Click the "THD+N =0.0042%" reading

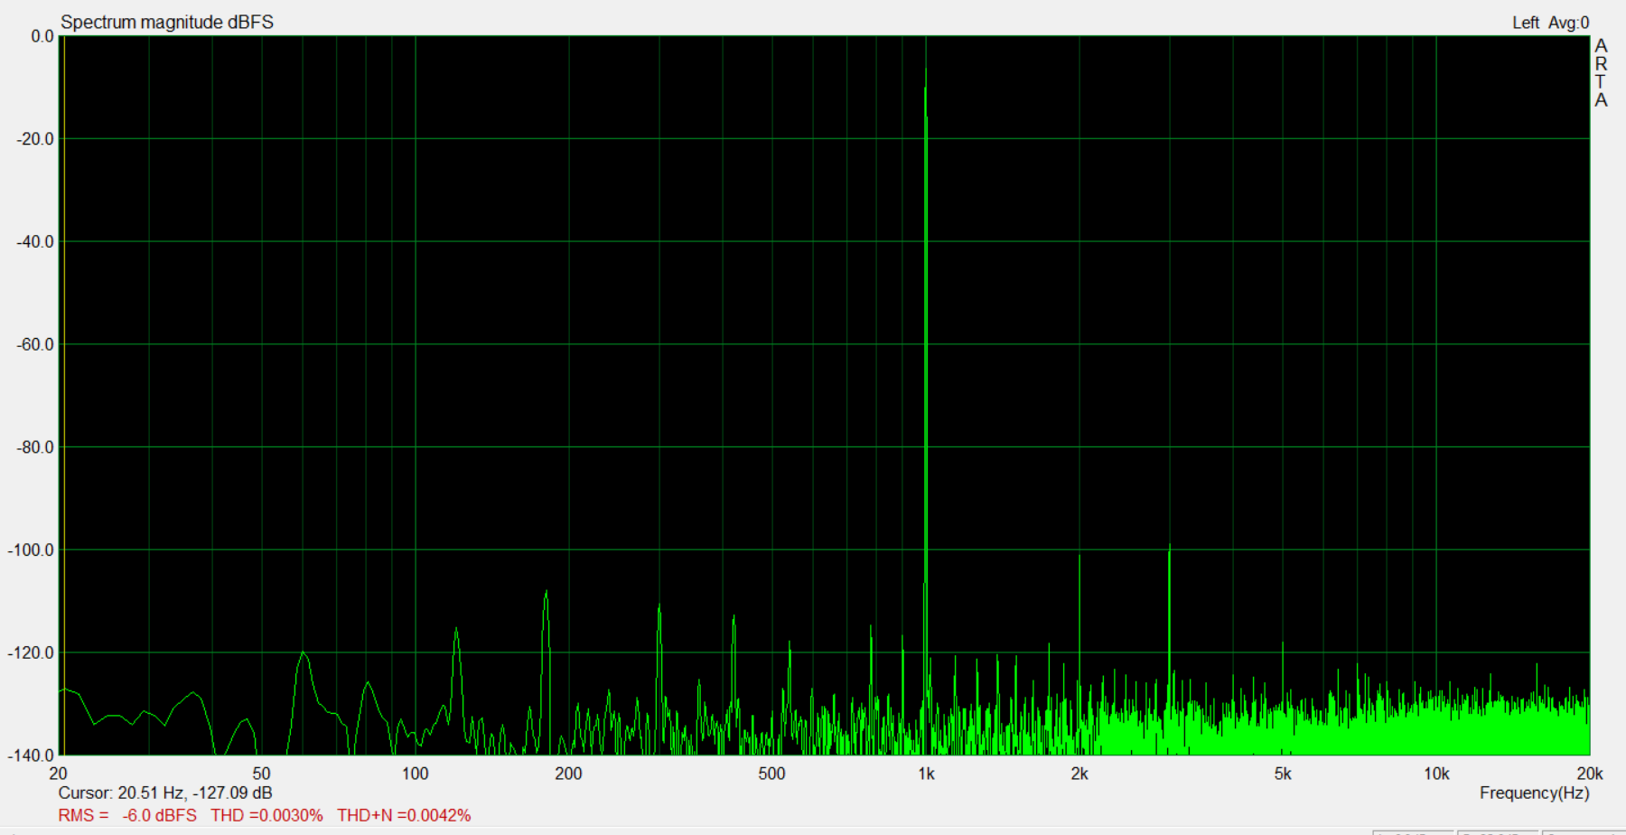(404, 815)
